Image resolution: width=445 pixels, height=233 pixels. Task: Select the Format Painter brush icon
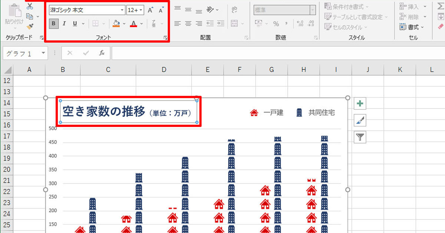click(x=30, y=26)
